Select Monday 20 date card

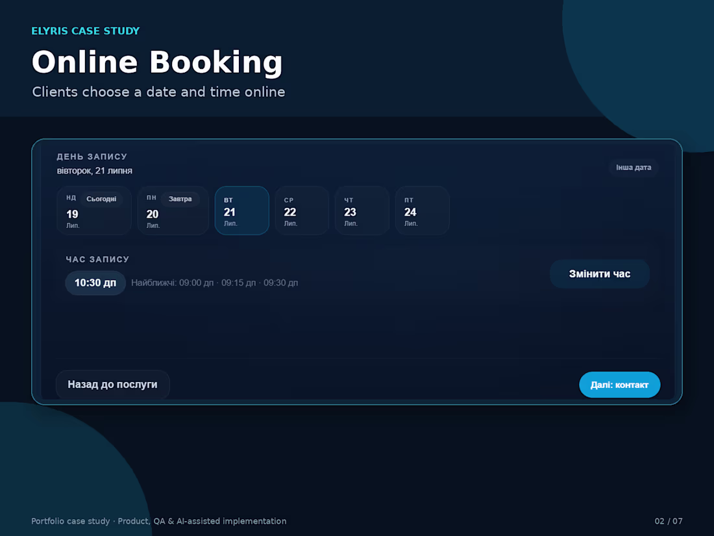click(x=173, y=211)
